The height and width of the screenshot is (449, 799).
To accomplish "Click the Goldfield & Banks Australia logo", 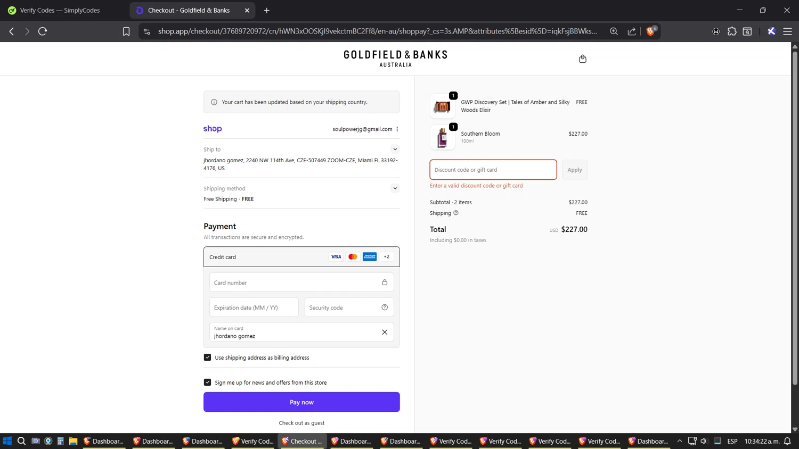I will pyautogui.click(x=396, y=59).
